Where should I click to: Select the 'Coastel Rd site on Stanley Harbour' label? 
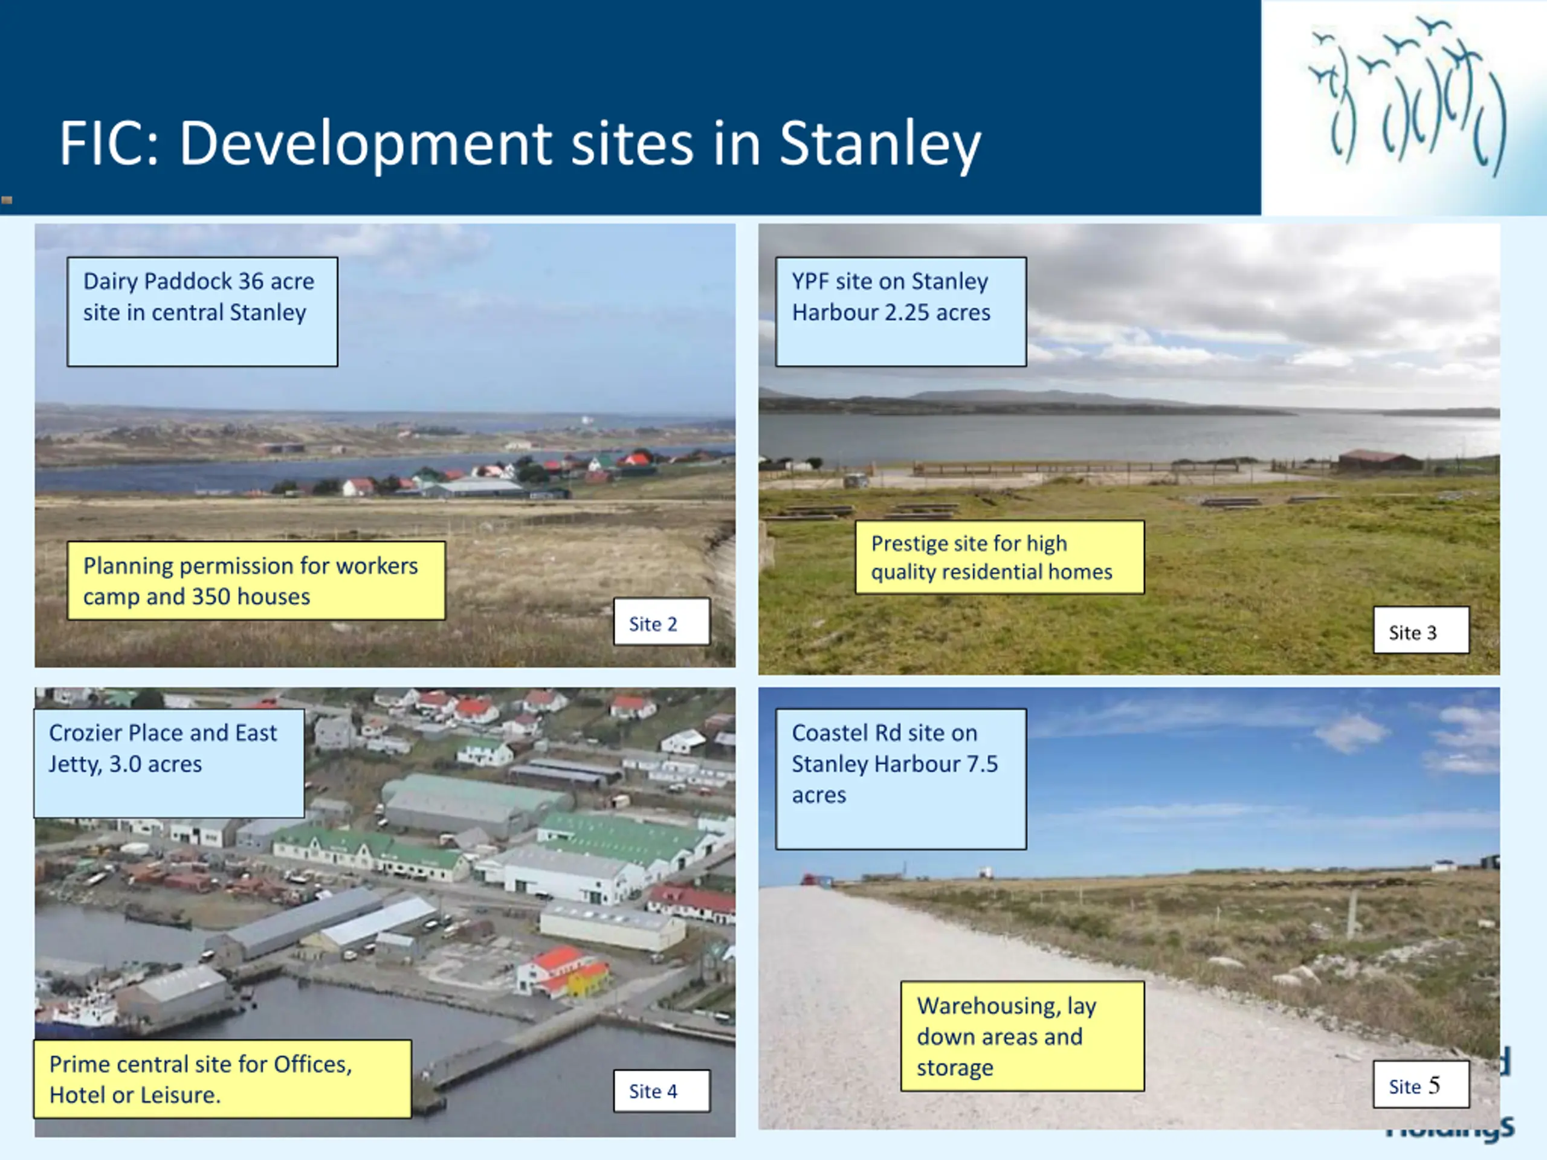coord(901,779)
